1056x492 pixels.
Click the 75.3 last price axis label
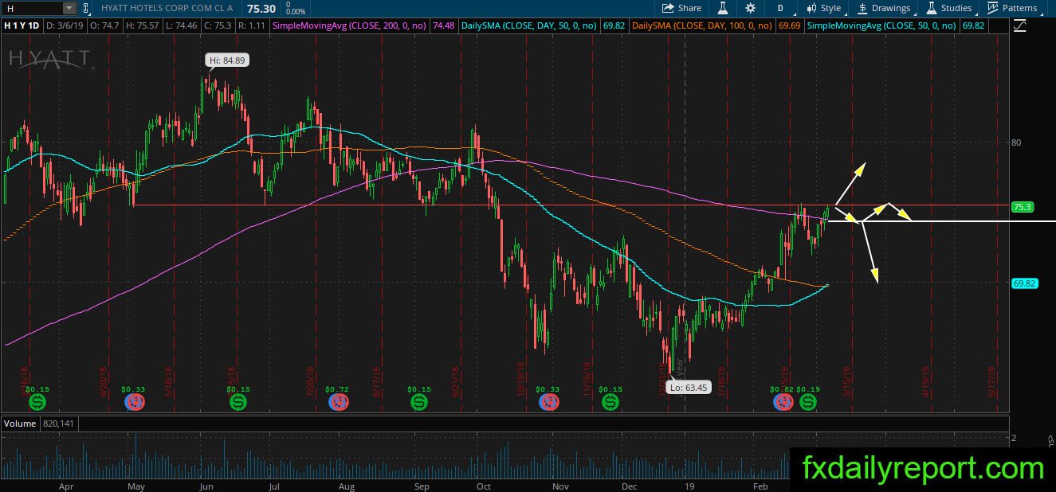click(1022, 207)
